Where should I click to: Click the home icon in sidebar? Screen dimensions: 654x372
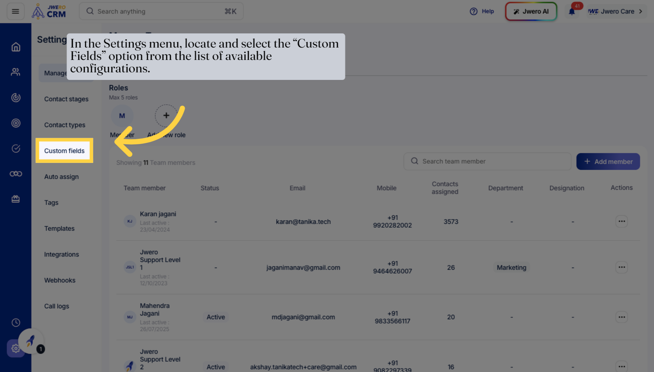(16, 47)
